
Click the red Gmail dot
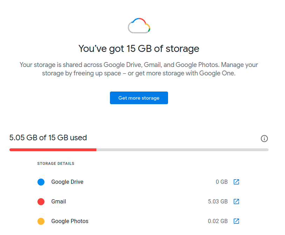click(x=41, y=202)
